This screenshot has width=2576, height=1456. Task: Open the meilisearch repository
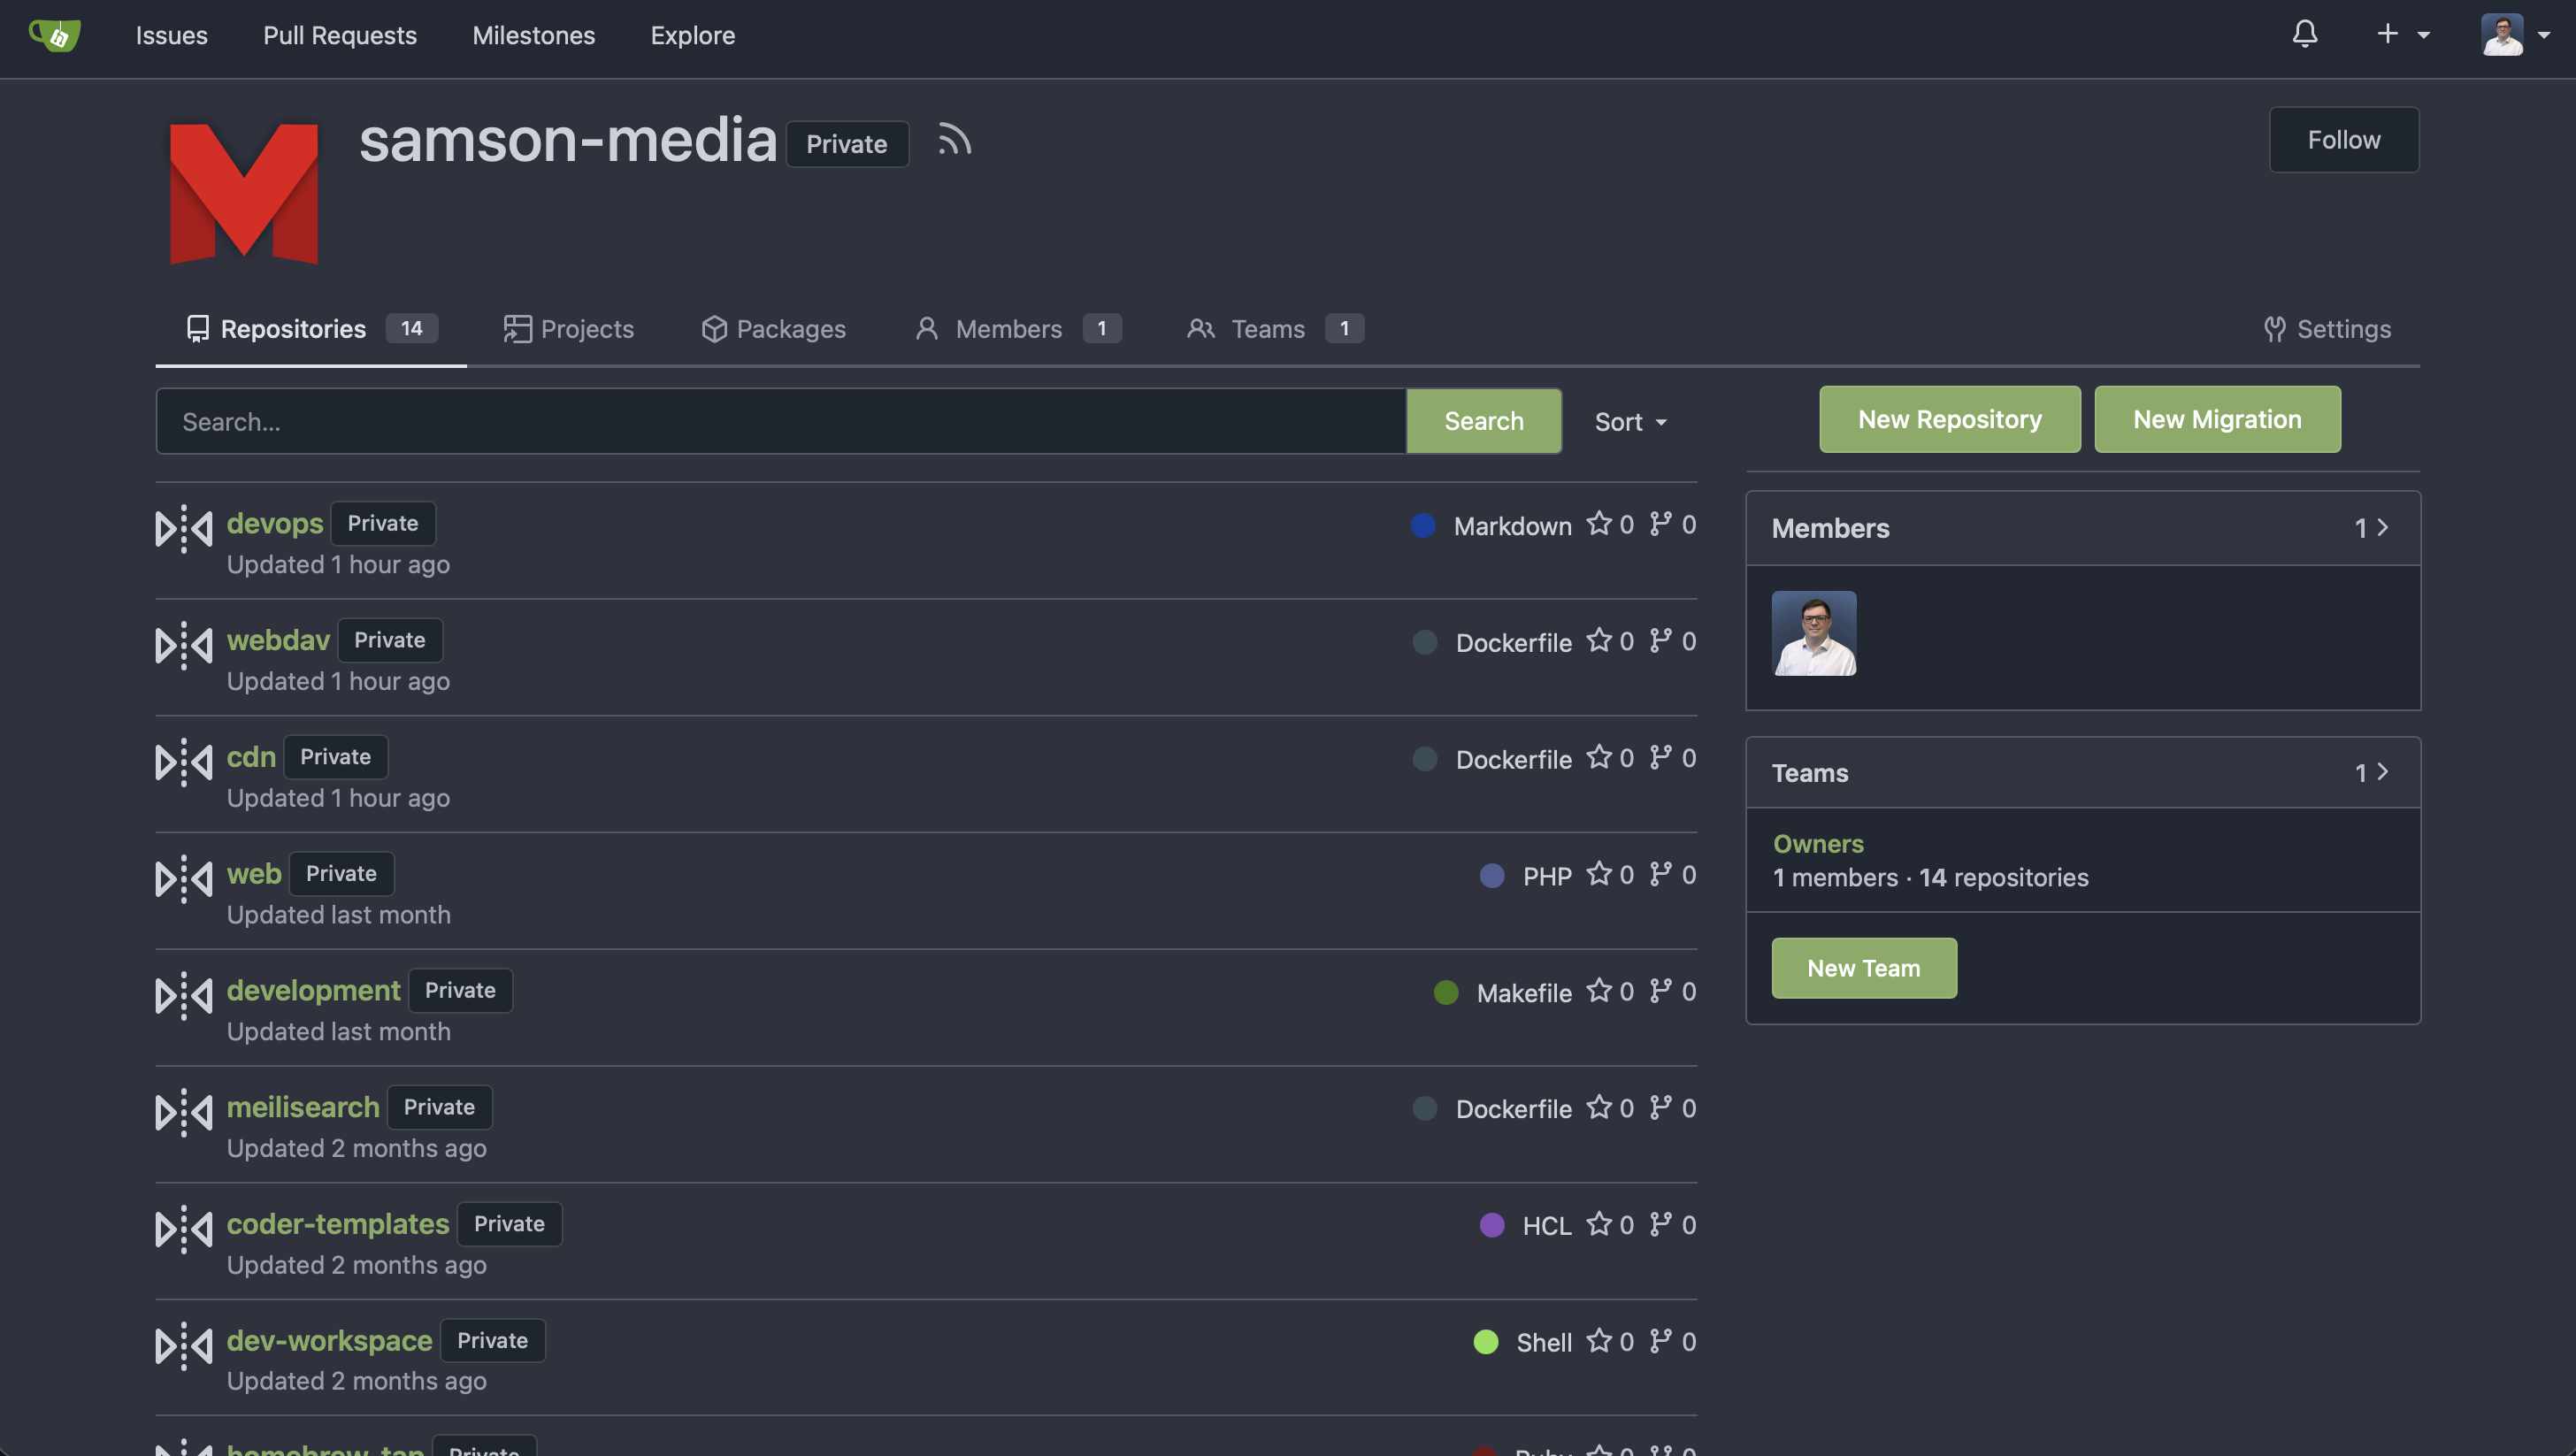click(303, 1107)
